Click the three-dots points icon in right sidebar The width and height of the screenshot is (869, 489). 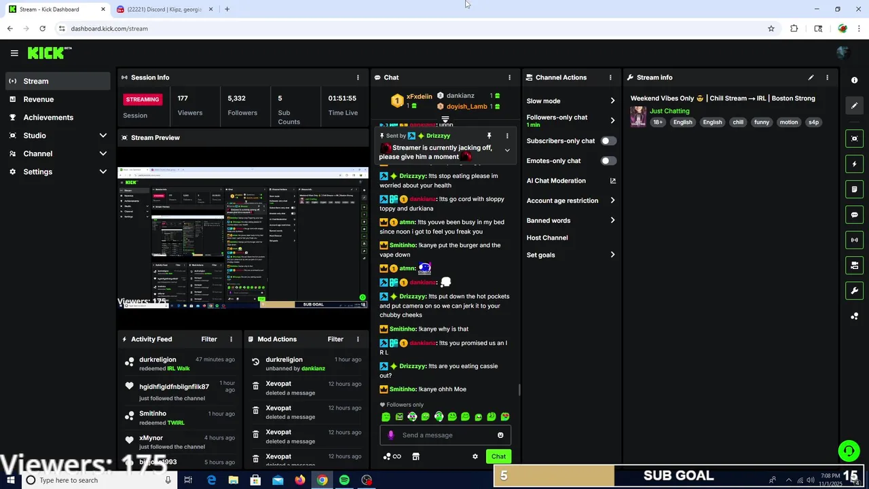pos(854,316)
